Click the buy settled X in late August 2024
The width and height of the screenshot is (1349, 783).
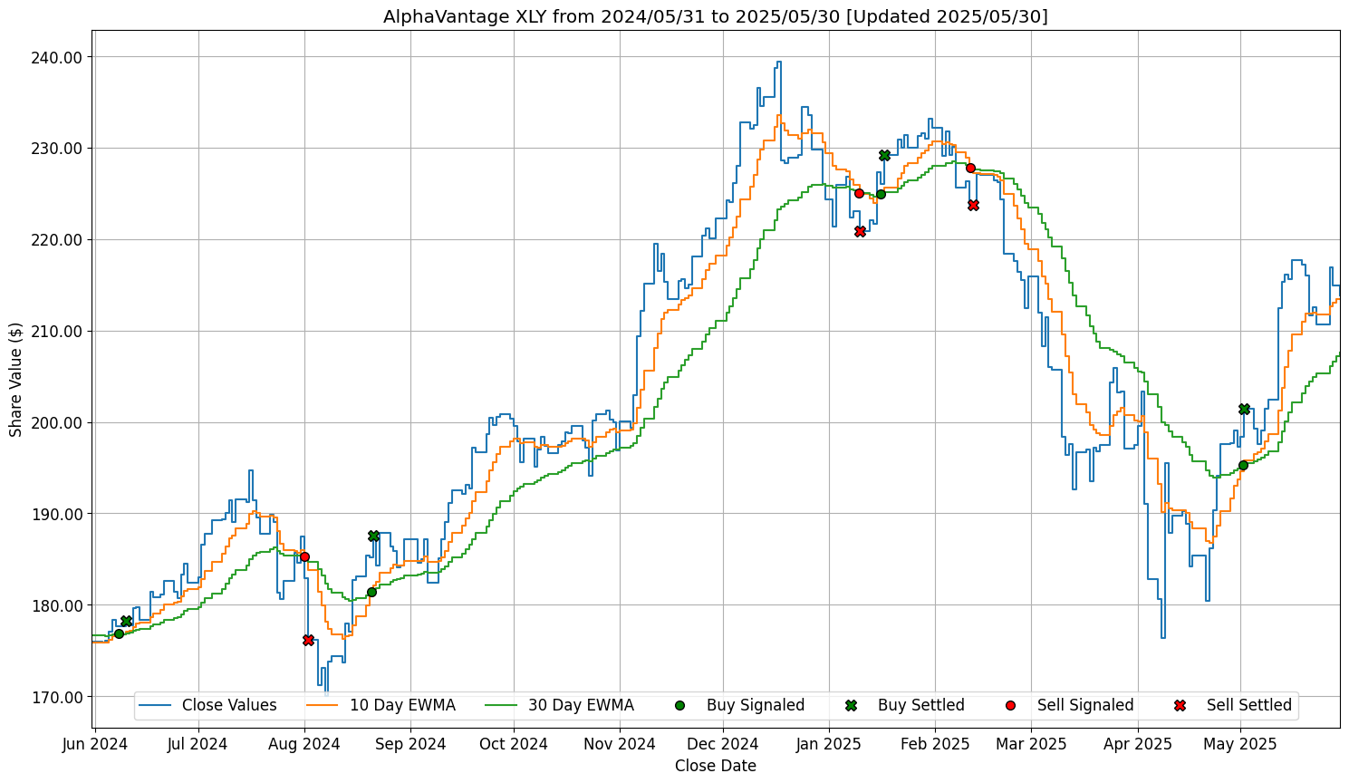point(373,536)
